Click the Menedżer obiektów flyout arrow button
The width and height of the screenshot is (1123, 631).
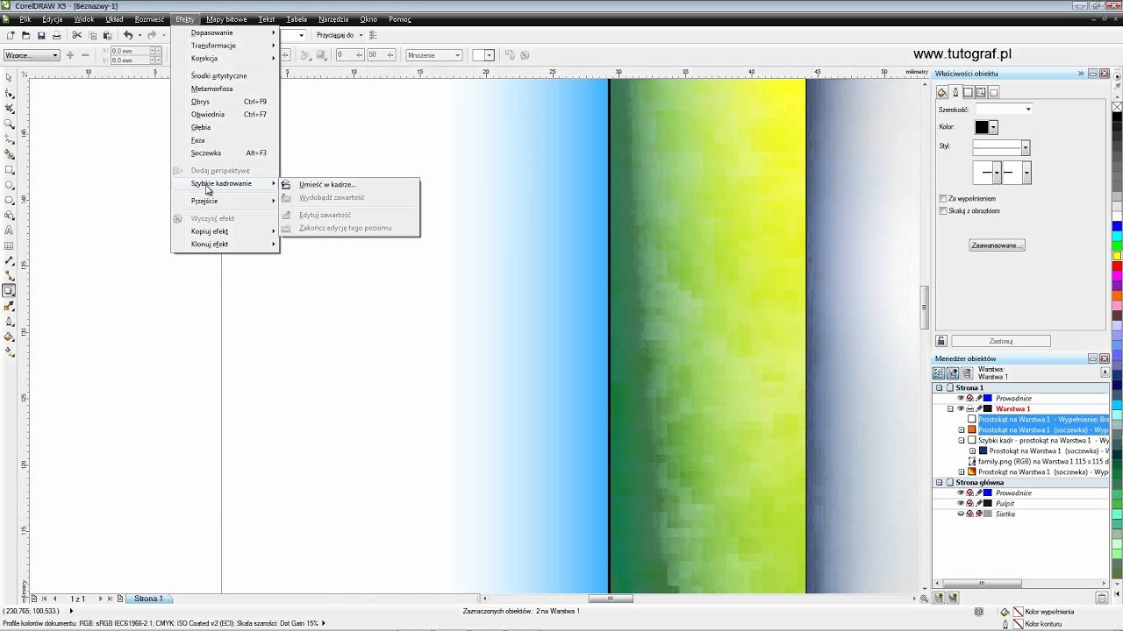[1105, 372]
